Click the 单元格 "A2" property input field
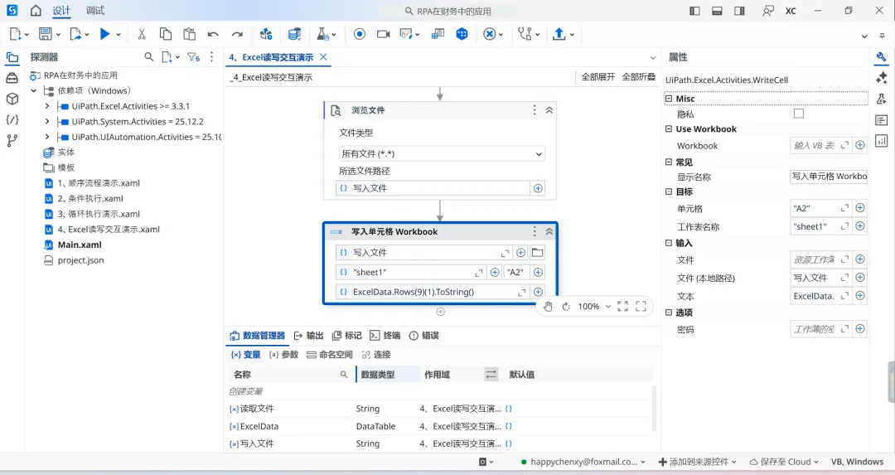895x475 pixels. point(820,208)
